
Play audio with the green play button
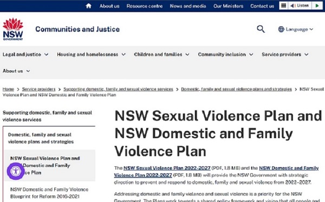(x=317, y=5)
